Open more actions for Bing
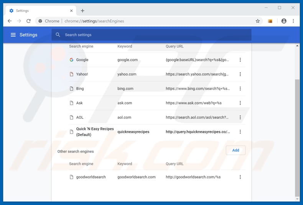303x205 pixels. pos(240,89)
